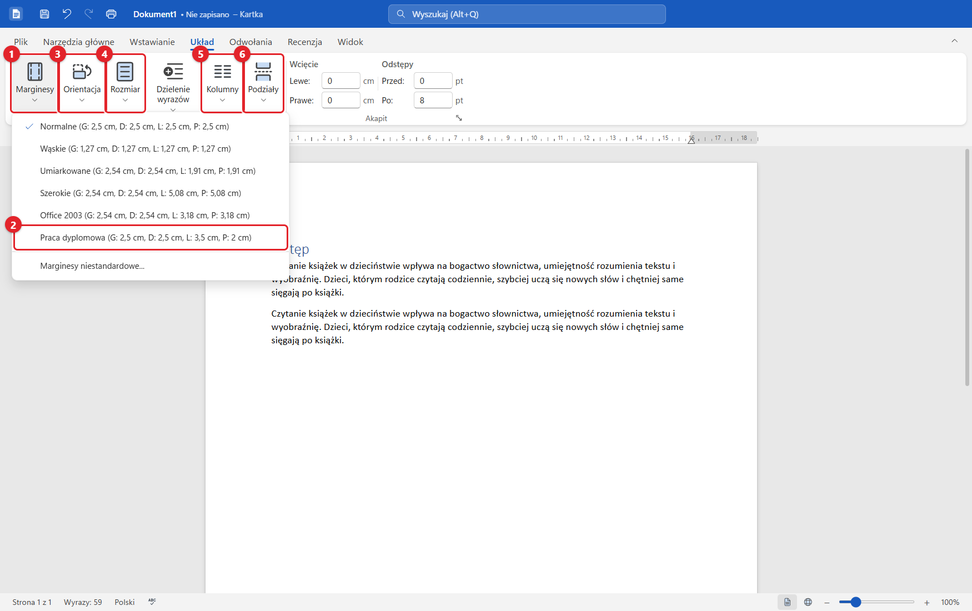Switch to Narzędzia główne tab
This screenshot has width=972, height=611.
click(x=79, y=42)
